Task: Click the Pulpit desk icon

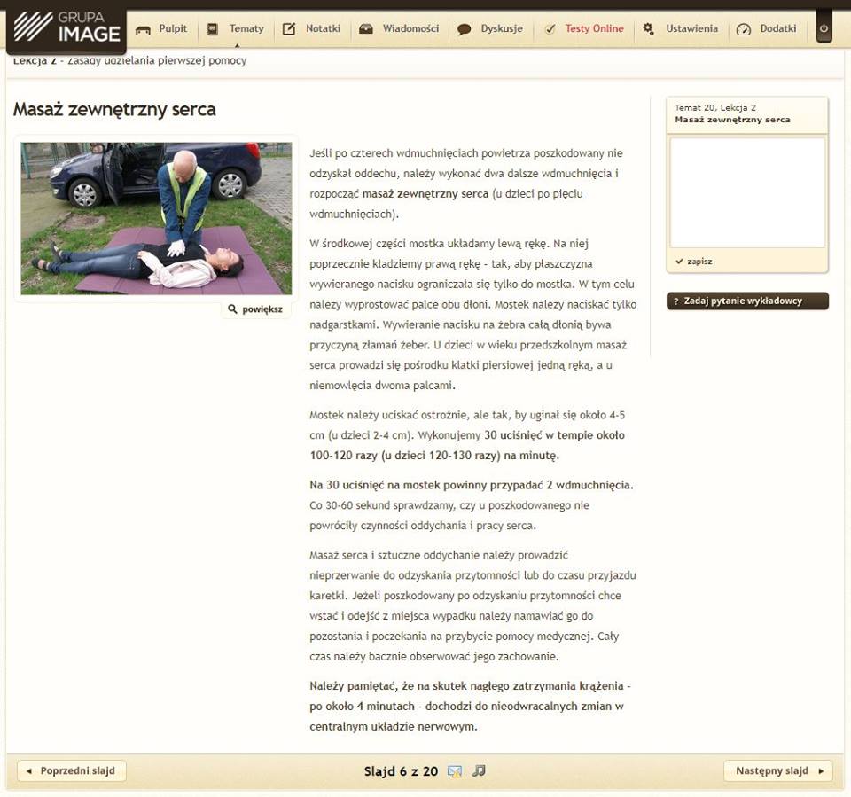Action: click(x=143, y=30)
